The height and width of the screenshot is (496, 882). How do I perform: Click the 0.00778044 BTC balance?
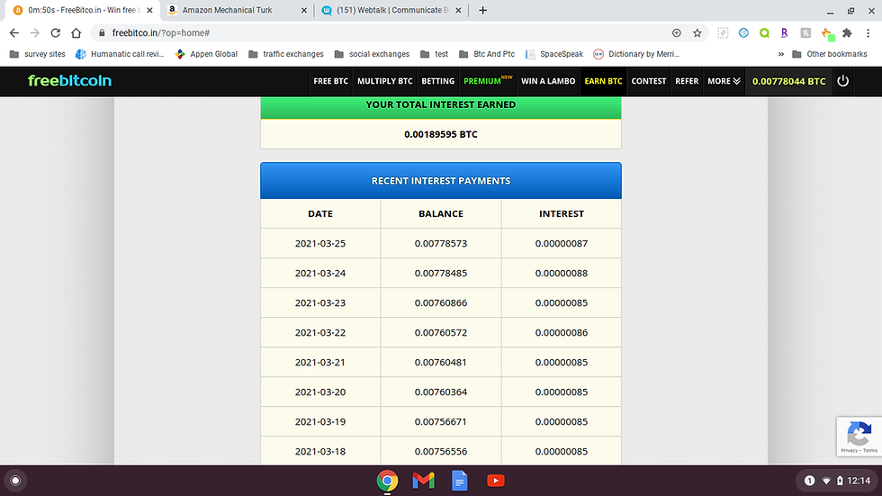coord(788,81)
